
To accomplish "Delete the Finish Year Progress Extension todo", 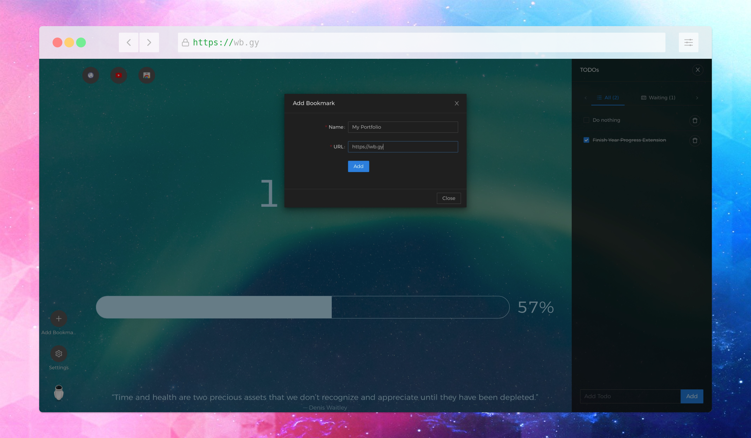I will click(x=695, y=140).
